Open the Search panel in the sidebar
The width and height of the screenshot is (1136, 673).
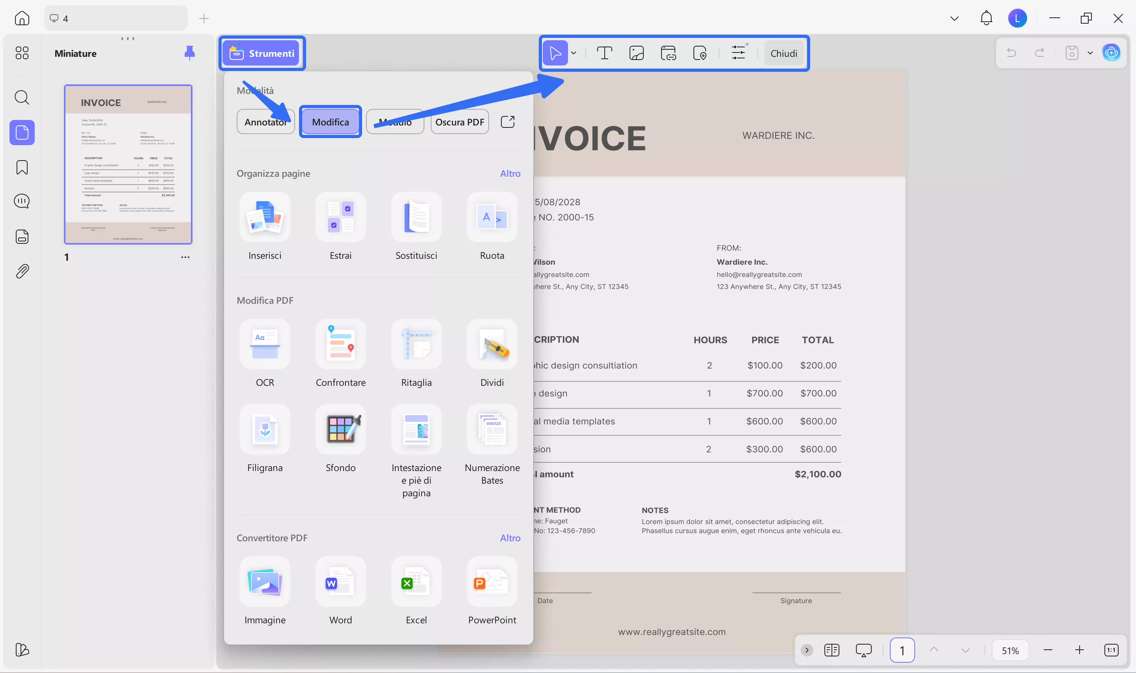[21, 97]
